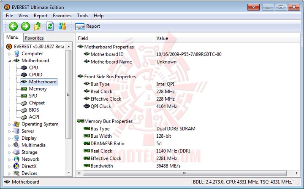Select the Devices icon in tree

(x=16, y=173)
